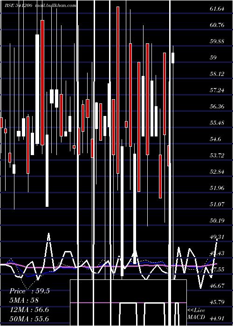Screen dimensions: 233x326
Task: Click the mail.bullkhan.com text
Action: point(55,6)
